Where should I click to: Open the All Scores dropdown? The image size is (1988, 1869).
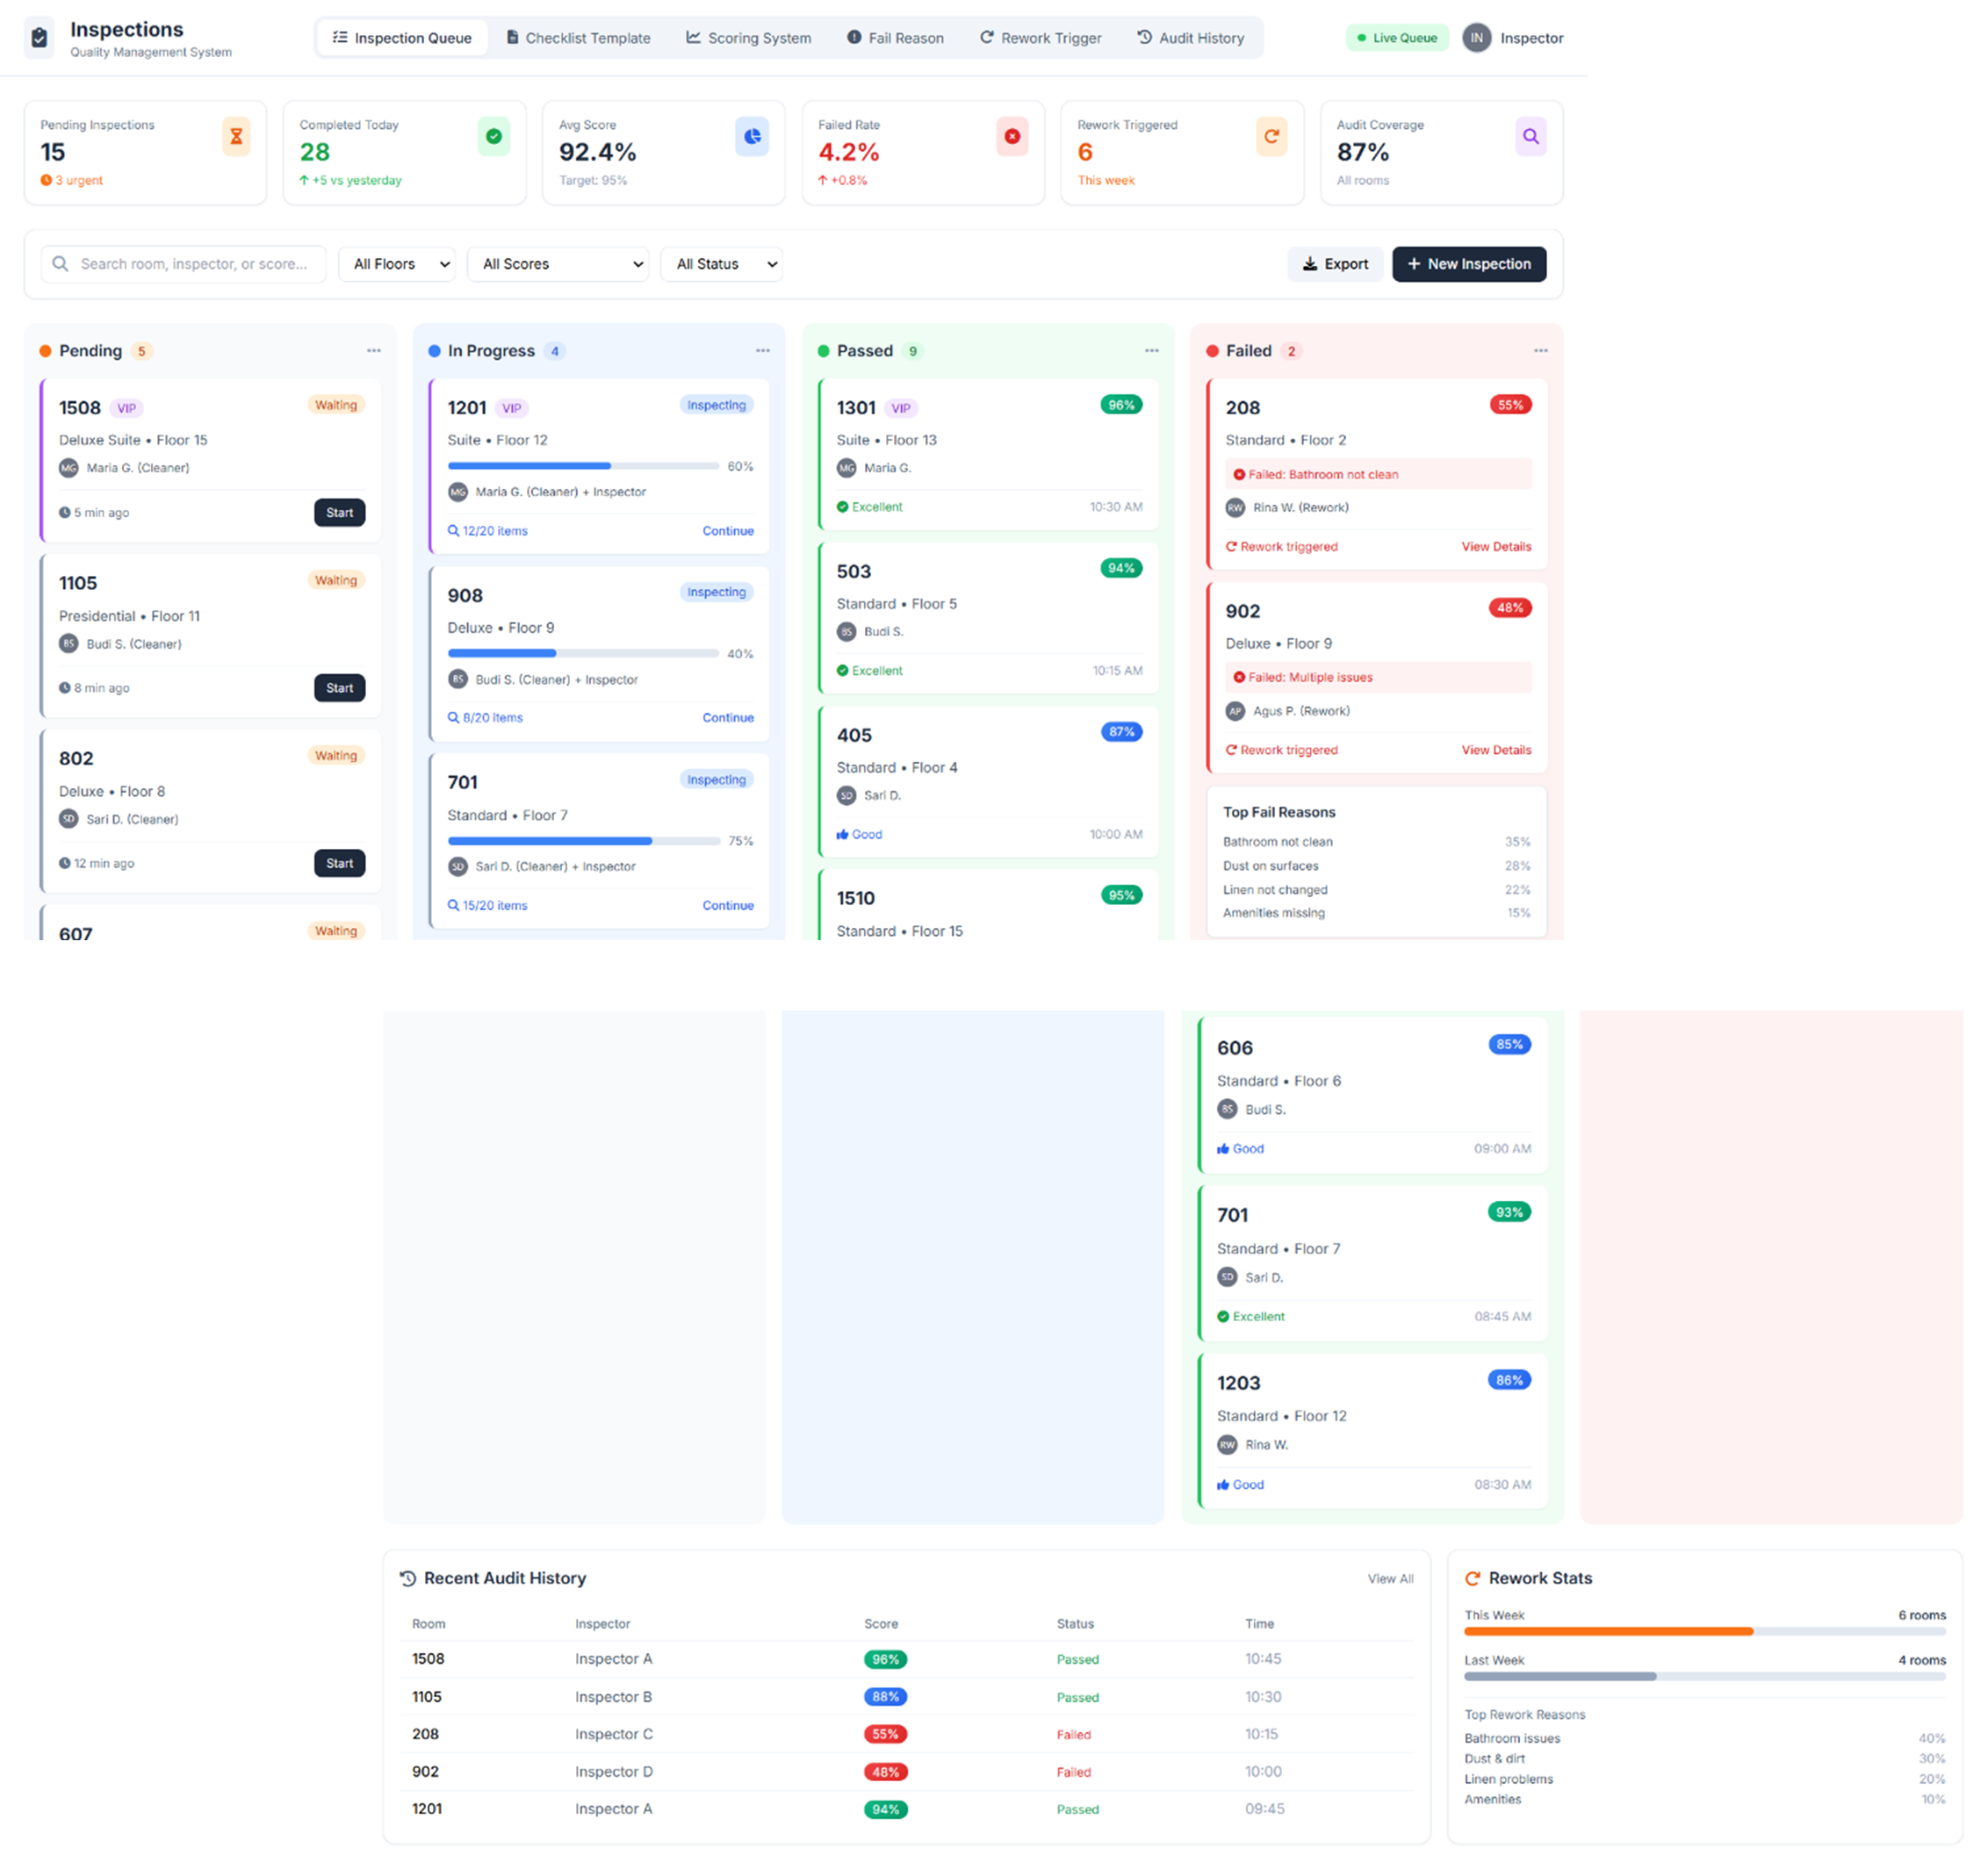558,264
